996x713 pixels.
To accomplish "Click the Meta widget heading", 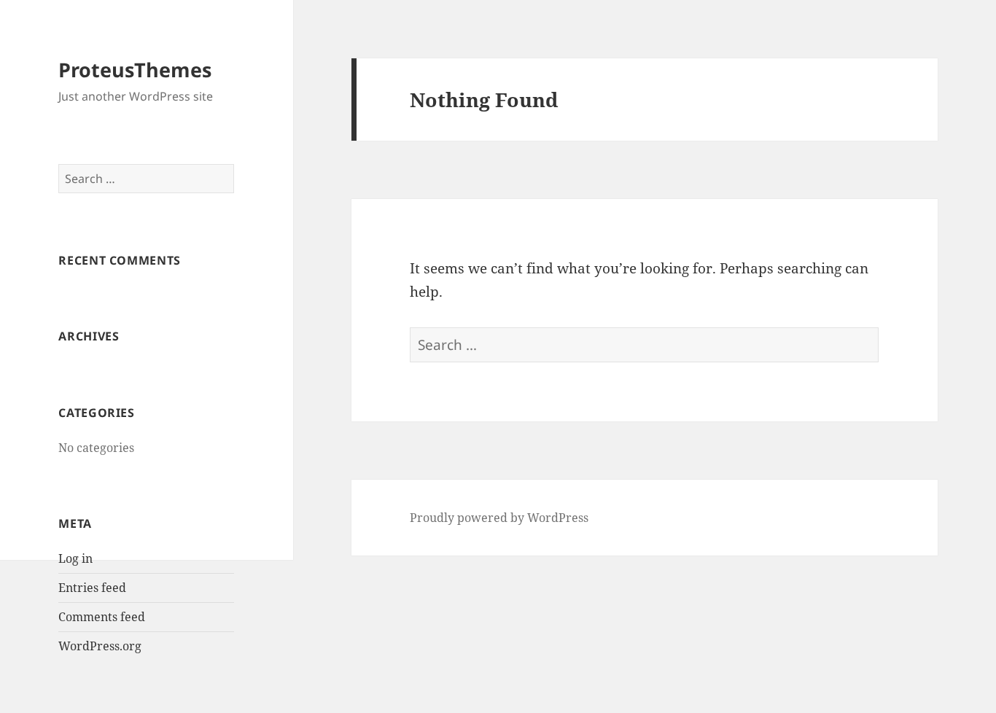I will point(74,523).
